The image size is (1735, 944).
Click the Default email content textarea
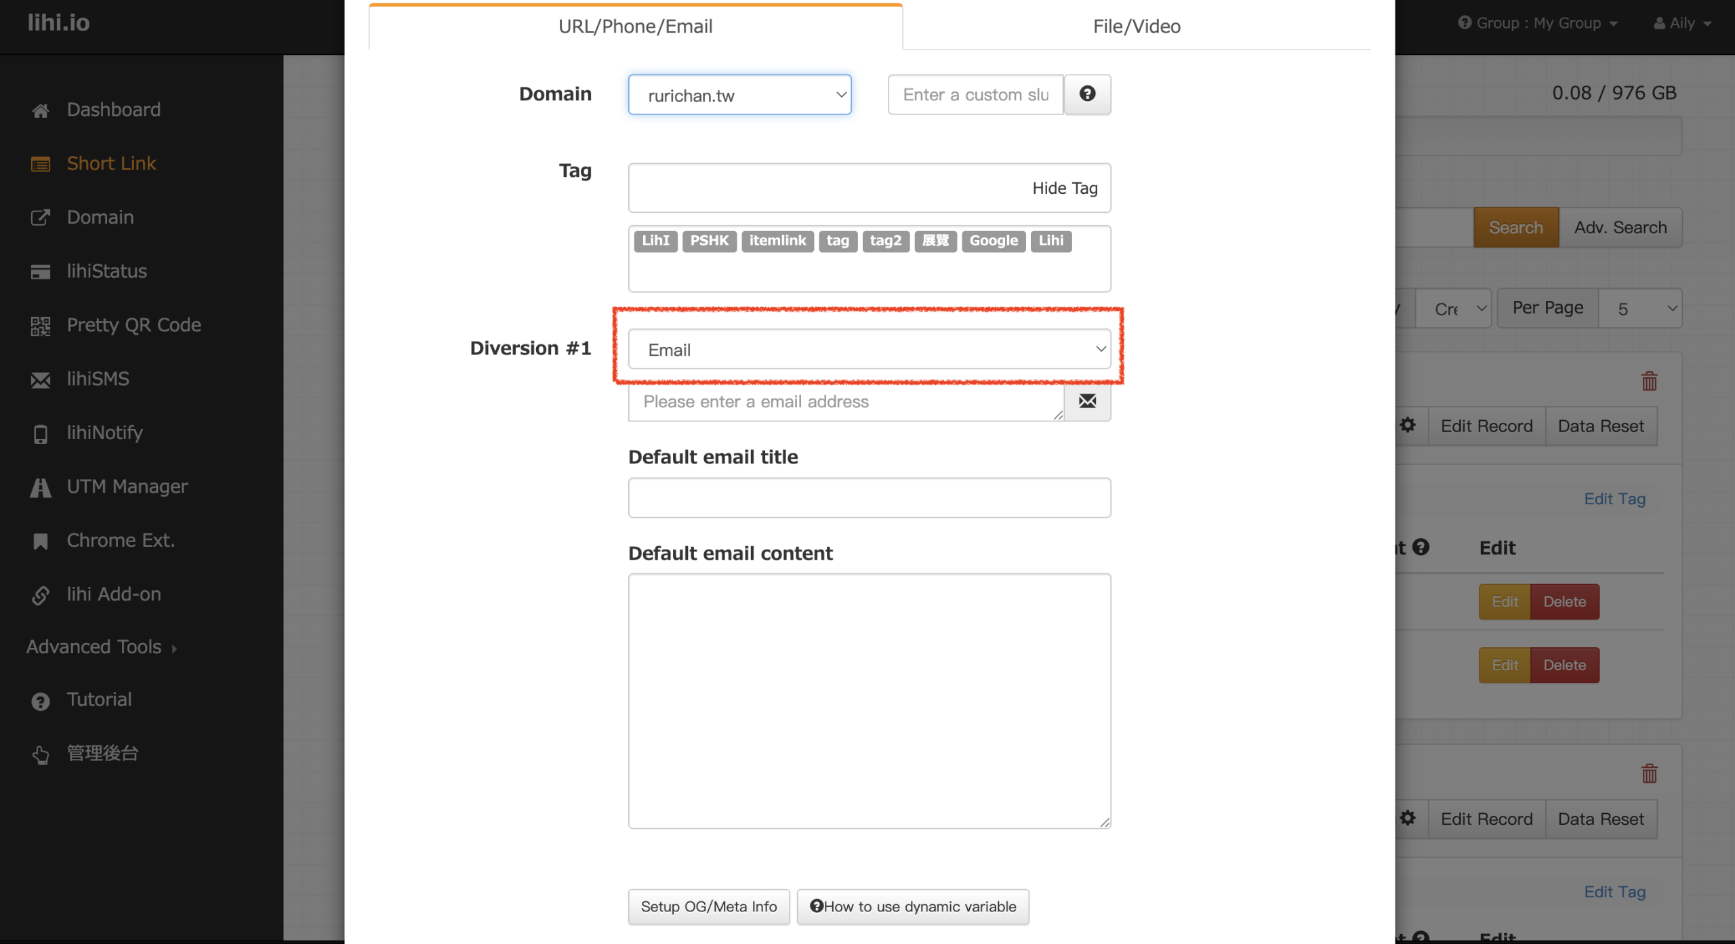(x=869, y=701)
